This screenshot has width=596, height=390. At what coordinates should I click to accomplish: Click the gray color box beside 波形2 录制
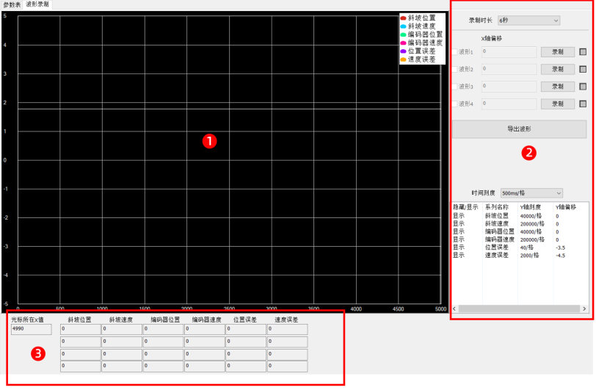point(583,69)
